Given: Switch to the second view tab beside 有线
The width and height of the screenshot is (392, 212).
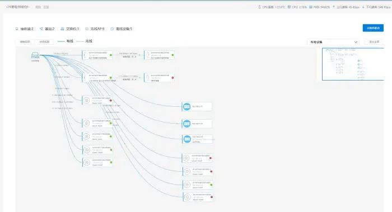Looking at the screenshot, I should pyautogui.click(x=44, y=42).
